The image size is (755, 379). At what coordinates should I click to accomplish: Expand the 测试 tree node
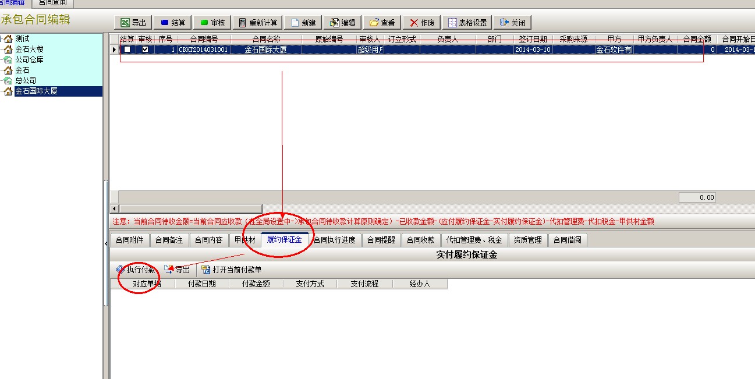[1, 39]
